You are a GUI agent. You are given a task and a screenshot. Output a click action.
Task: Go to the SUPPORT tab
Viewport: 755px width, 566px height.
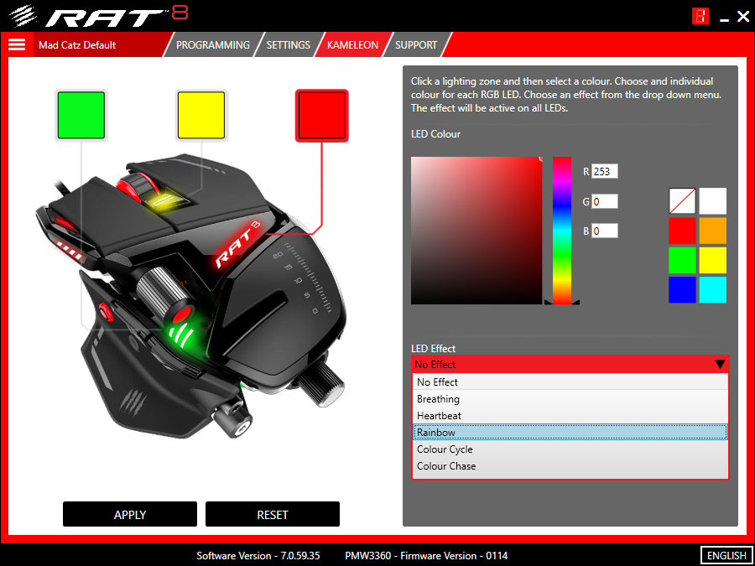click(x=416, y=45)
